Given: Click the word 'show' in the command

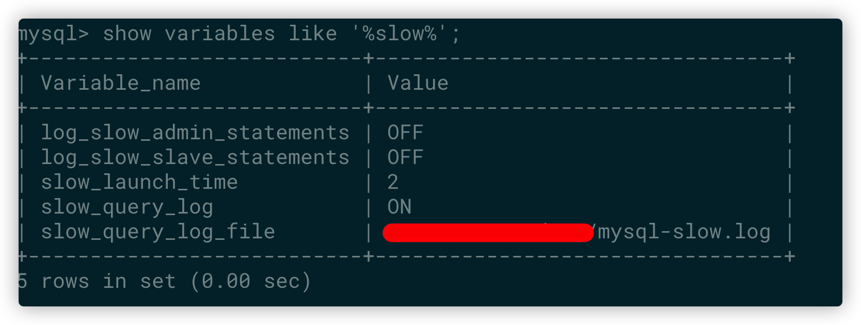Looking at the screenshot, I should coord(127,34).
